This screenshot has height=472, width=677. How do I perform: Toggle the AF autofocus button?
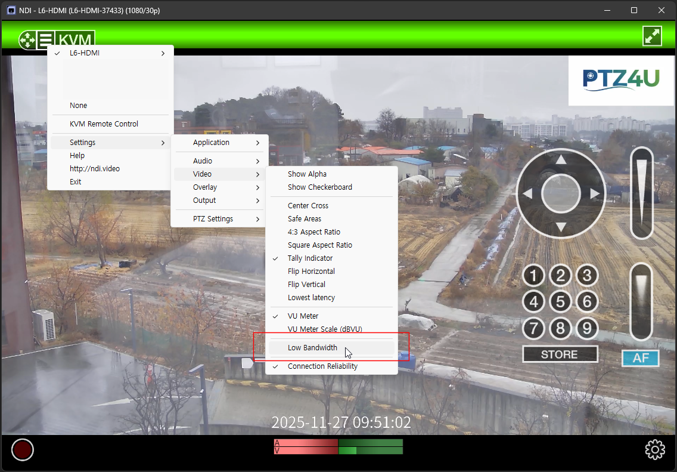tap(640, 358)
